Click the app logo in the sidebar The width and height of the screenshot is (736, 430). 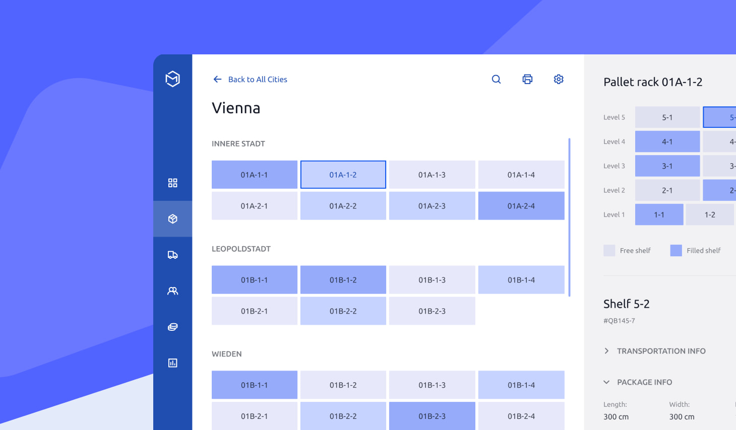172,79
